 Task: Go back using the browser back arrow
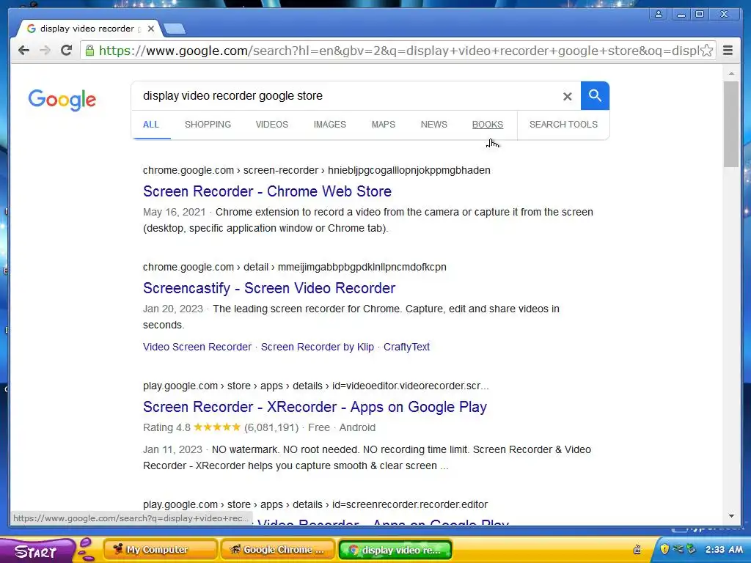pos(23,51)
